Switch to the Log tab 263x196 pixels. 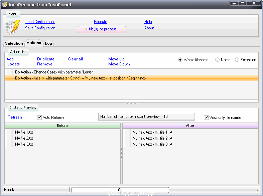tap(48, 43)
